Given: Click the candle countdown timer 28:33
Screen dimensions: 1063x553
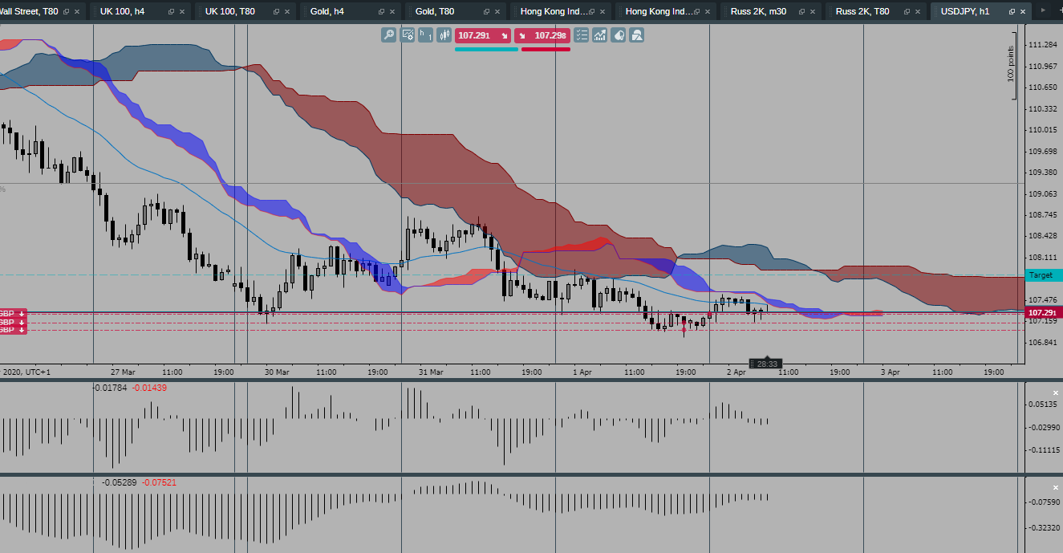Looking at the screenshot, I should pyautogui.click(x=766, y=364).
